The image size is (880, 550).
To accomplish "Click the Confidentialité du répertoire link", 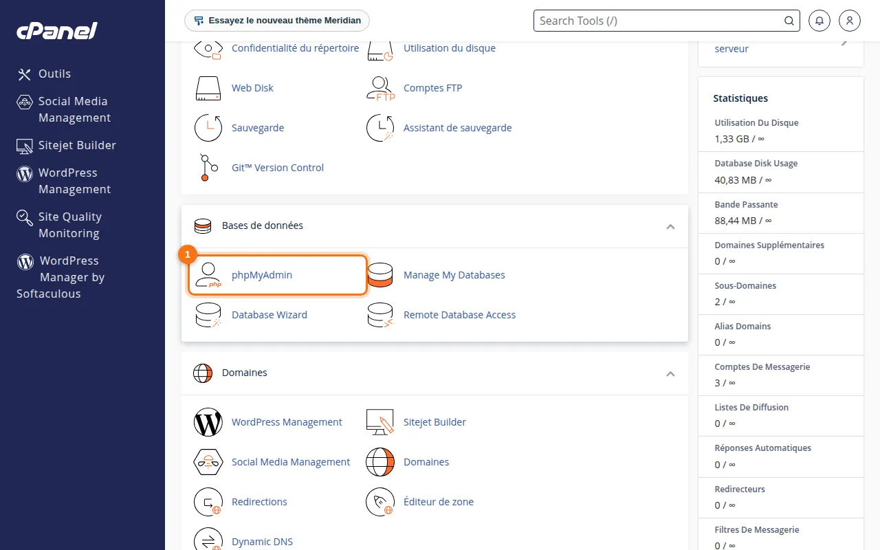I will 296,48.
